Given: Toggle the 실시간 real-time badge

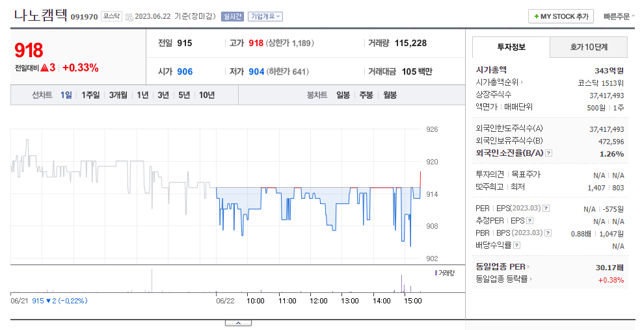Looking at the screenshot, I should click(233, 16).
